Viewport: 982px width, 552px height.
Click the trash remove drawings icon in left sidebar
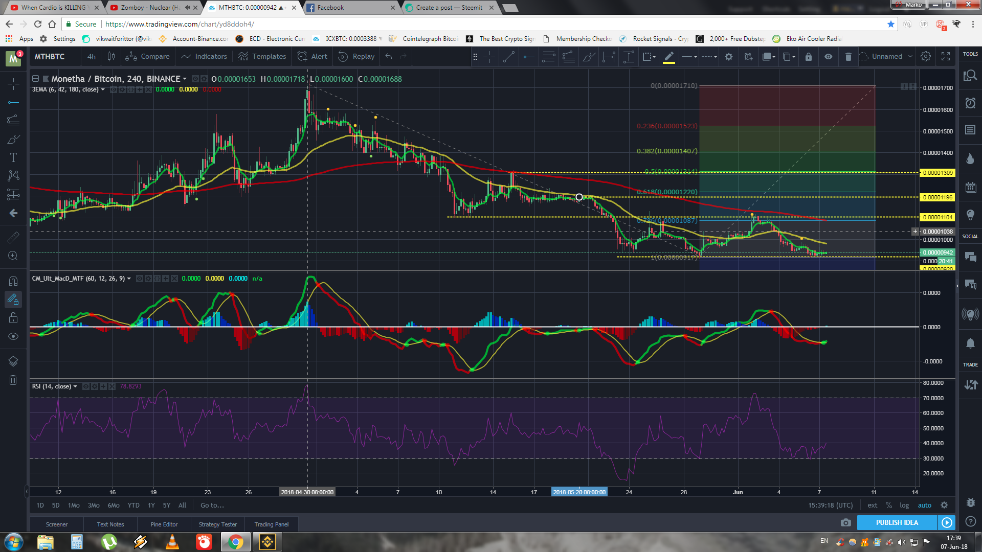pos(13,380)
